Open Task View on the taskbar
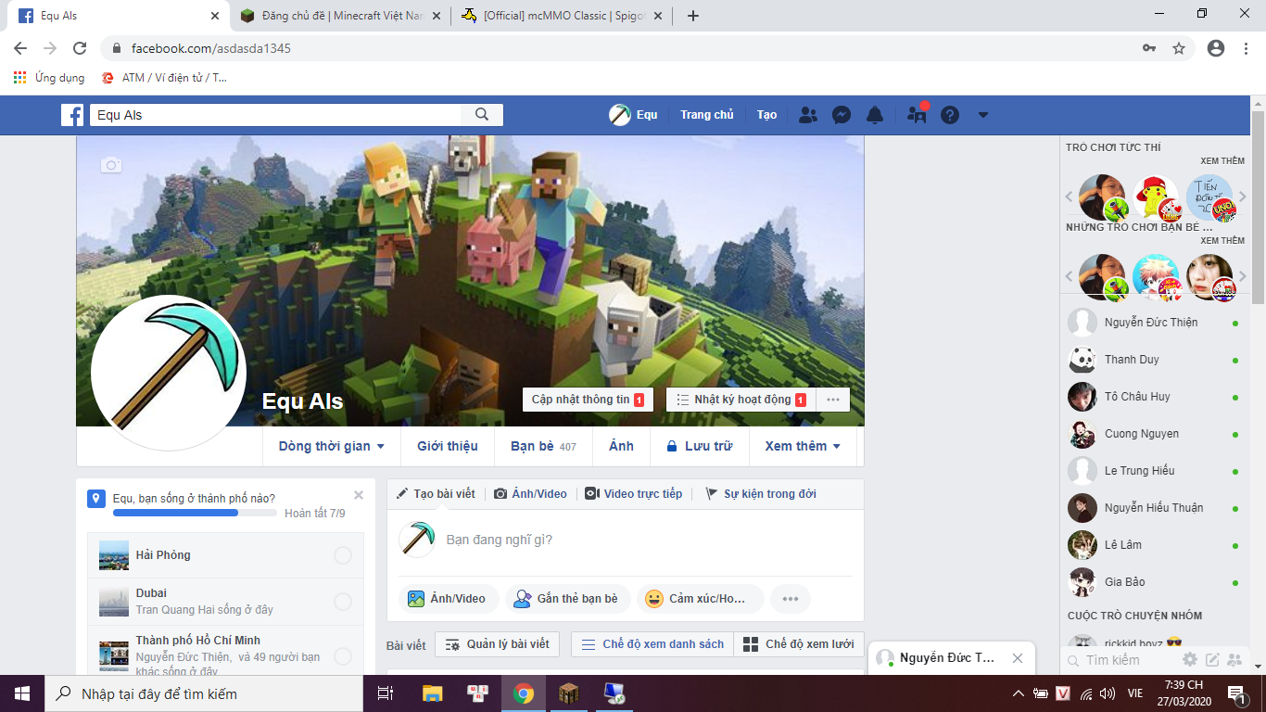The width and height of the screenshot is (1266, 712). [x=386, y=693]
